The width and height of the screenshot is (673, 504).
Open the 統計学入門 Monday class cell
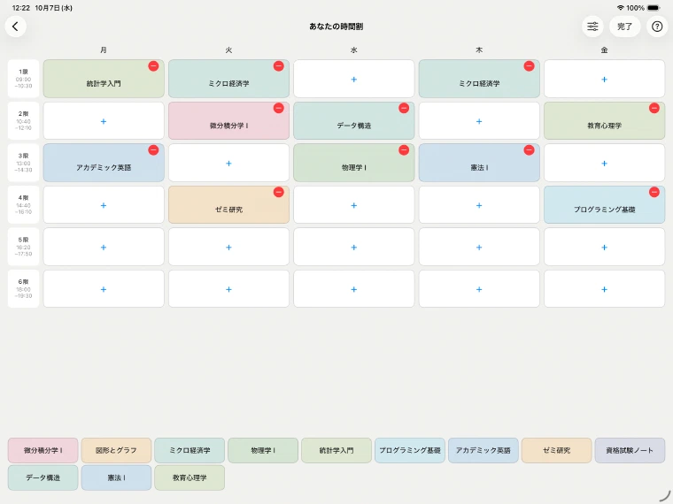[x=104, y=79]
